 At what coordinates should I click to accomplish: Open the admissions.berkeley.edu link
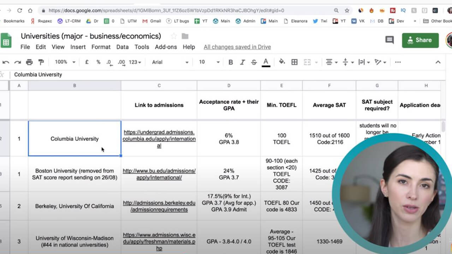pyautogui.click(x=159, y=206)
